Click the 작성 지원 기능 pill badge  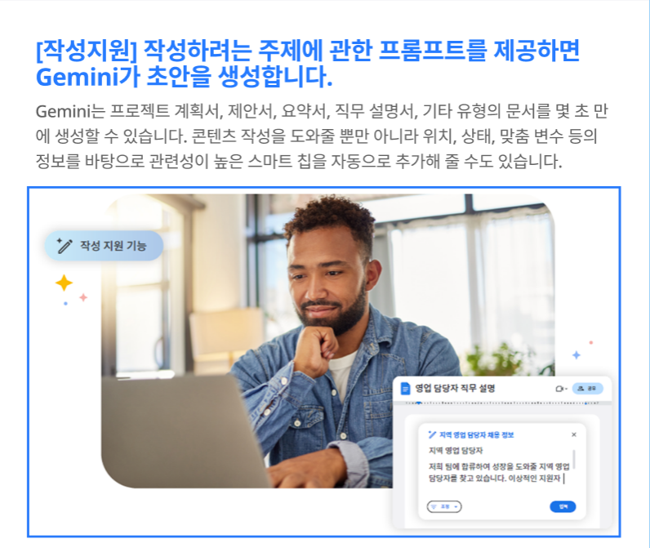tap(104, 246)
